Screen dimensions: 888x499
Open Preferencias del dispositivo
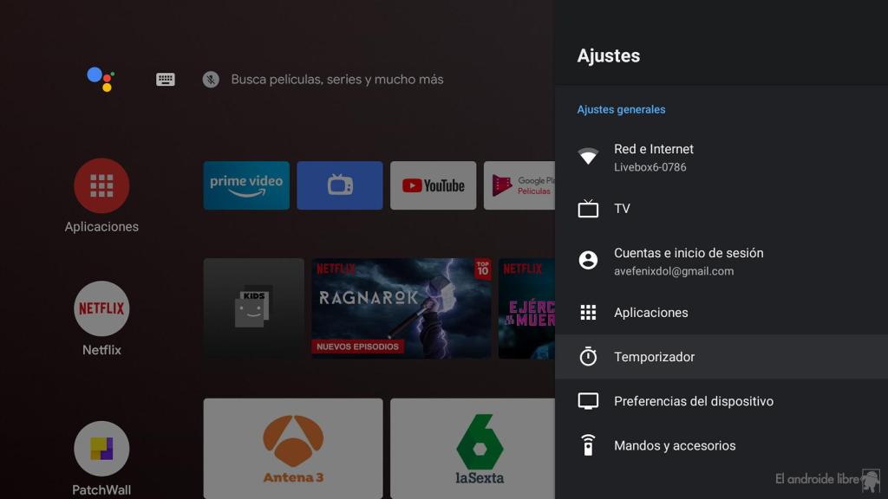pyautogui.click(x=721, y=401)
